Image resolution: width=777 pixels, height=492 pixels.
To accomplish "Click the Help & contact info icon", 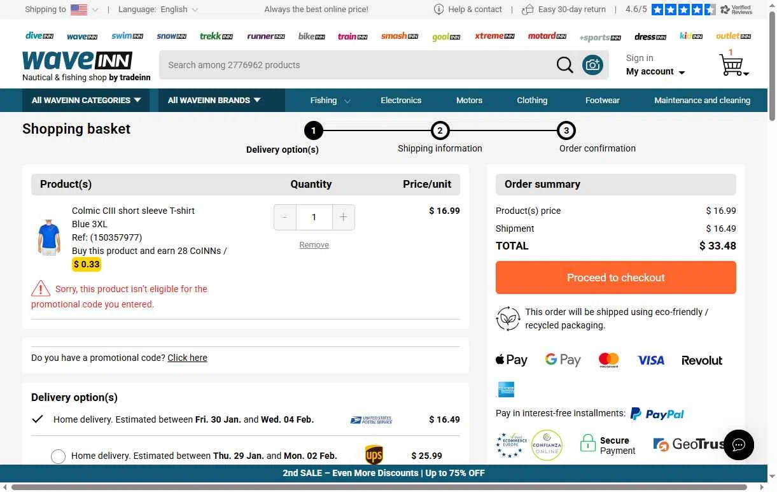I will pos(438,9).
